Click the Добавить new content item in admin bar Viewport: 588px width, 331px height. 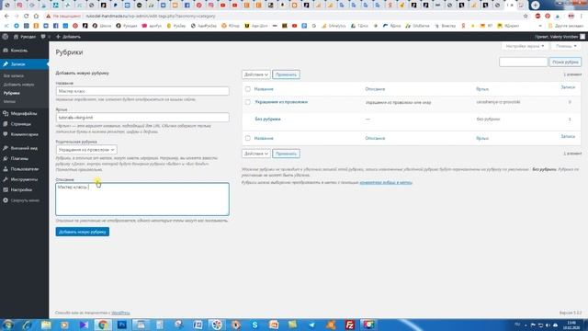68,37
